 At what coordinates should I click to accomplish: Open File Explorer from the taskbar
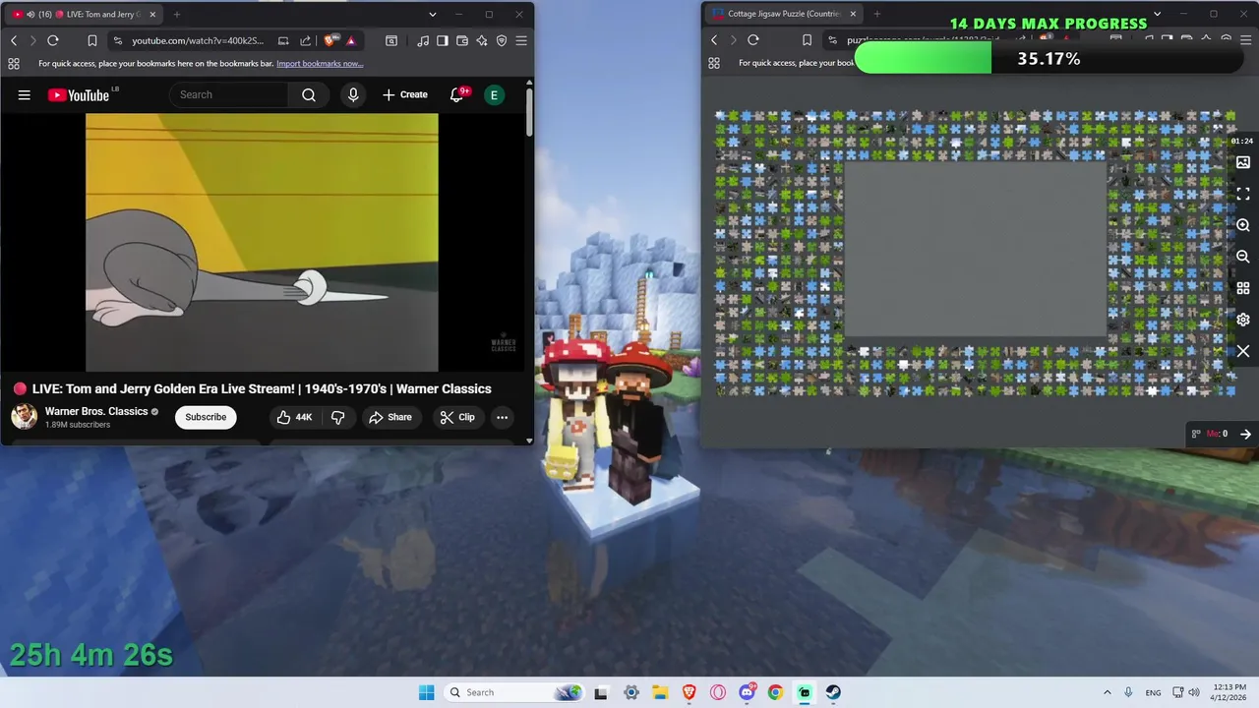point(660,692)
